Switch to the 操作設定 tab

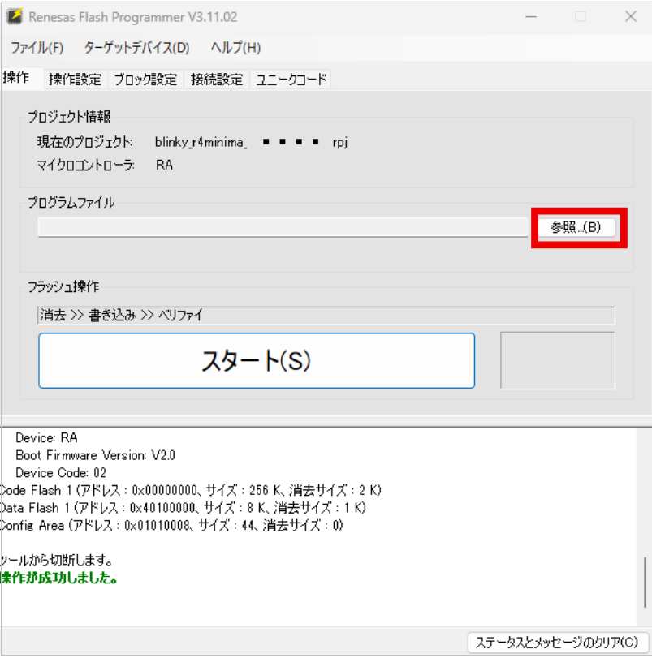tap(76, 80)
